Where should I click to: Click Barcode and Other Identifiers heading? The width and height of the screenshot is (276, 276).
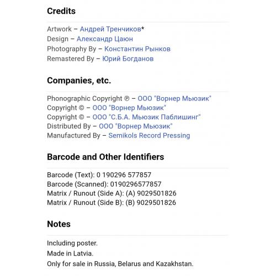tap(105, 157)
